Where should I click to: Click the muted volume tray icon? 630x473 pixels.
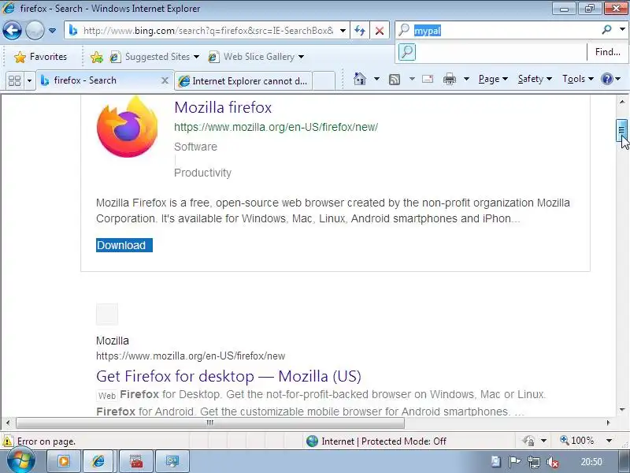[553, 462]
